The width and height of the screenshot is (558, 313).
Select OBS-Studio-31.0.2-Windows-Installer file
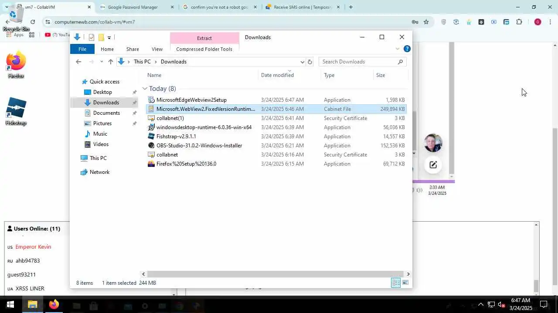coord(276,146)
